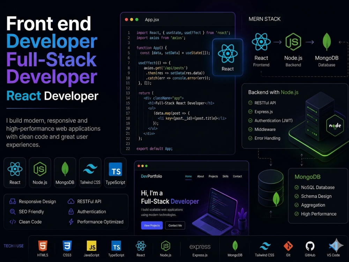Toggle the Aggregation check mark

296,205
